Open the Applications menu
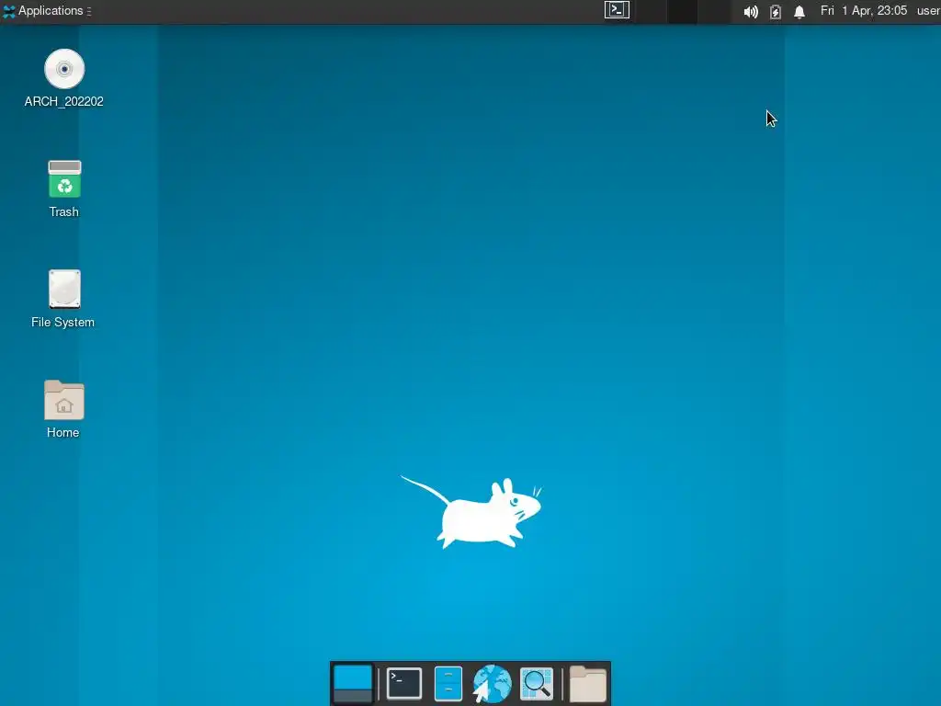The height and width of the screenshot is (706, 941). (x=47, y=11)
